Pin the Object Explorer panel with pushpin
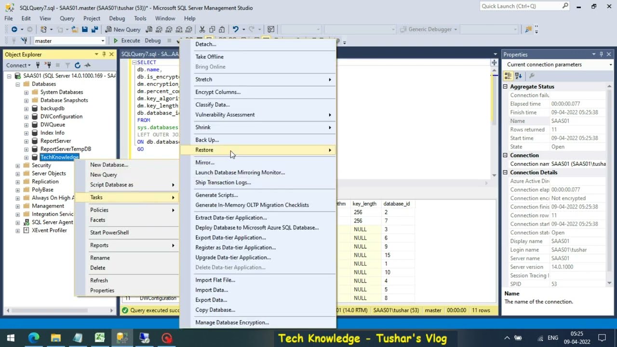This screenshot has height=347, width=617. point(104,54)
